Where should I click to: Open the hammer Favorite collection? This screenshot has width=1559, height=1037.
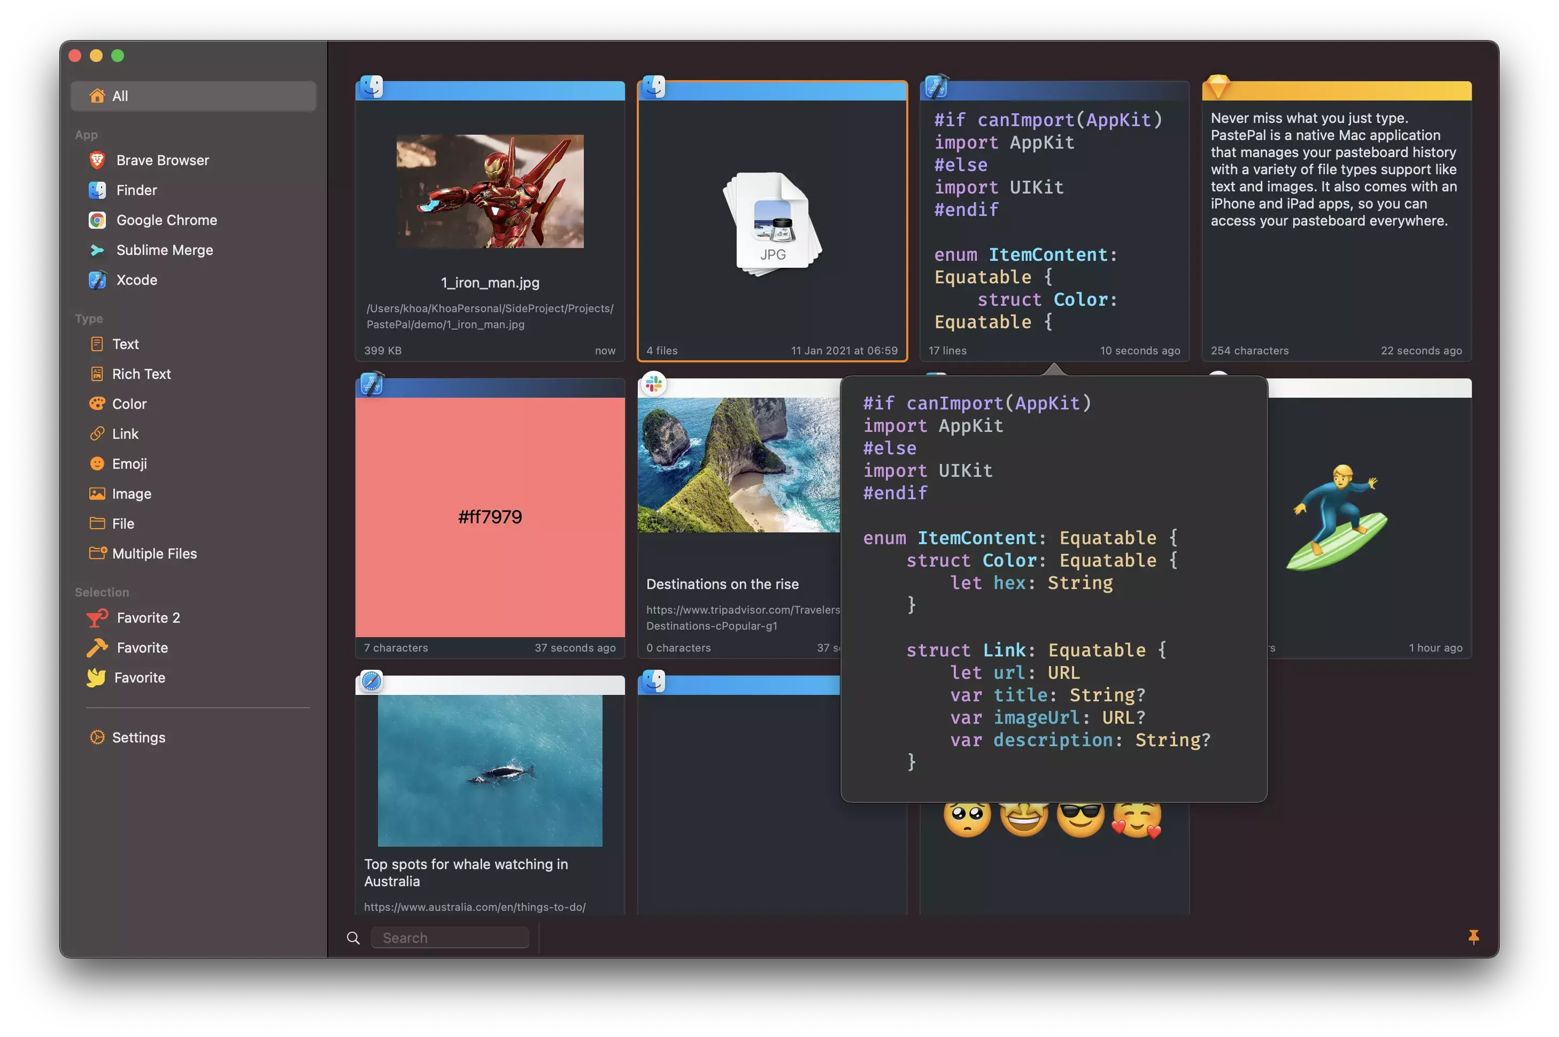click(x=142, y=647)
